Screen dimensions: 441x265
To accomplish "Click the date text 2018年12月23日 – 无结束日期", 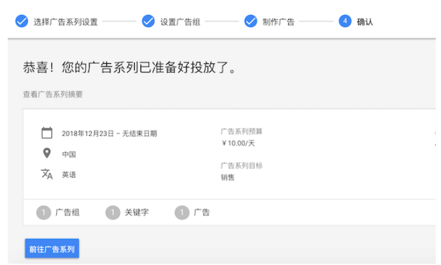I will 109,134.
